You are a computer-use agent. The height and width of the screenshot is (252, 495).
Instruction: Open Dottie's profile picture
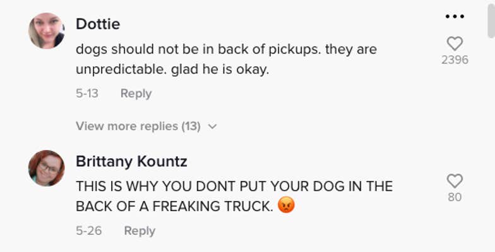coord(47,30)
